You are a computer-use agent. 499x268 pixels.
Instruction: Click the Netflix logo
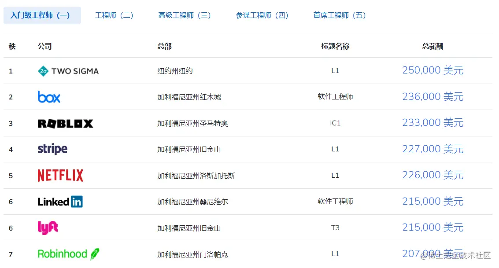coord(60,176)
